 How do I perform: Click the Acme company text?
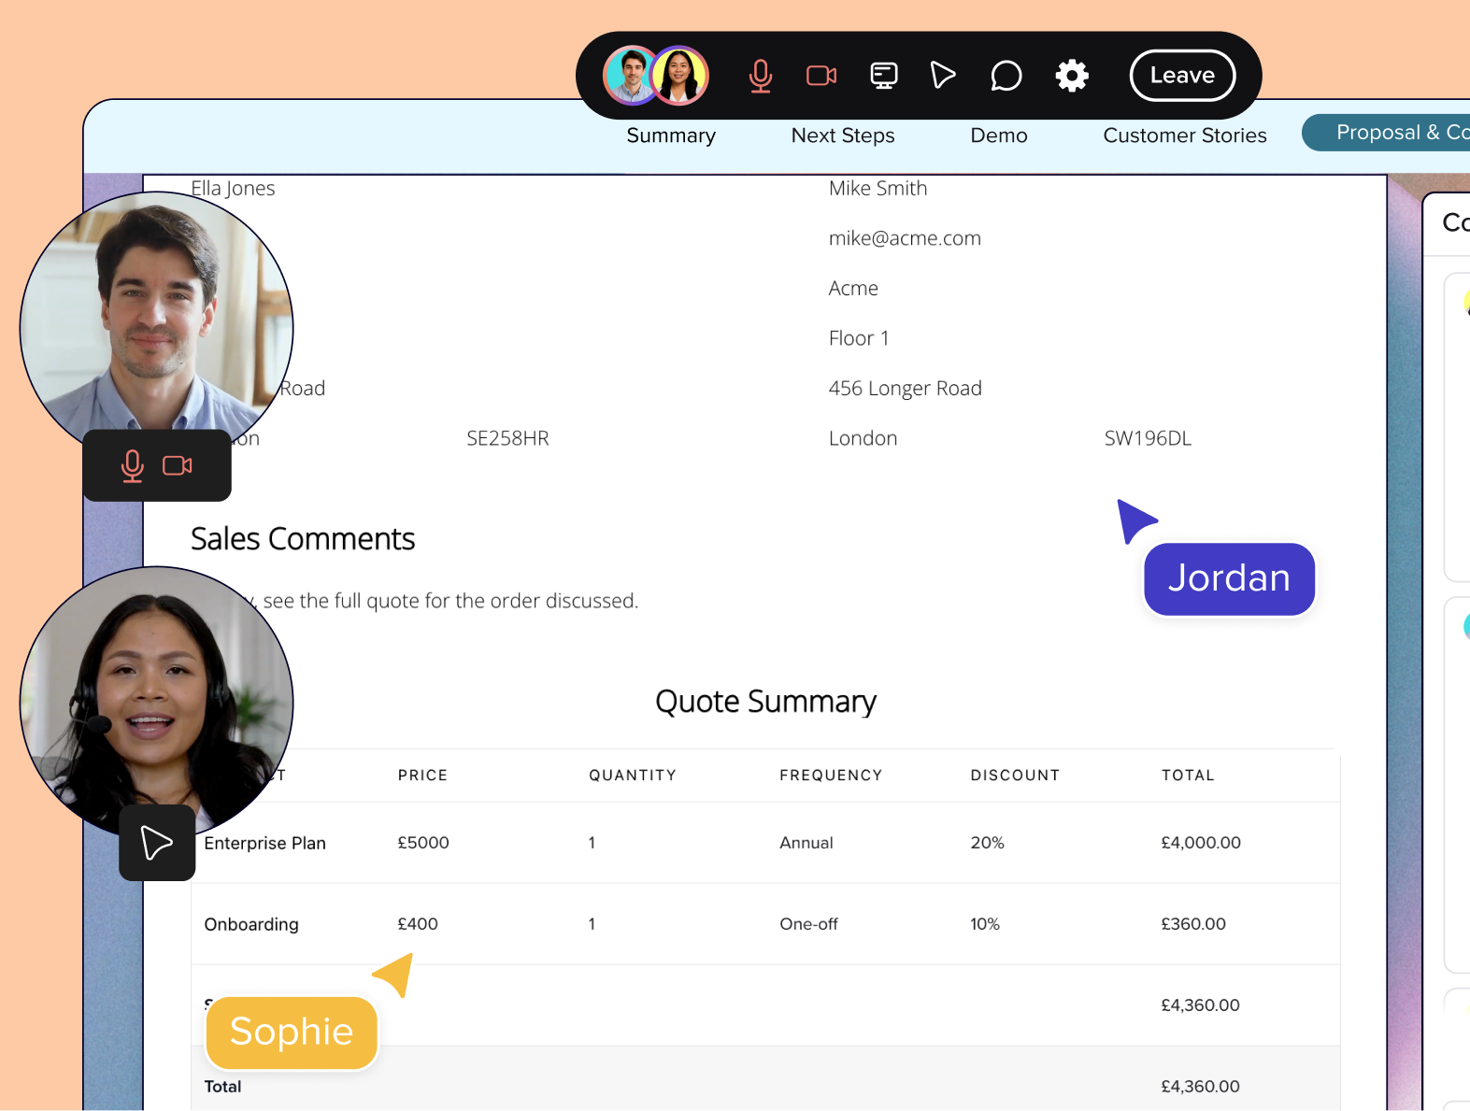pyautogui.click(x=853, y=289)
